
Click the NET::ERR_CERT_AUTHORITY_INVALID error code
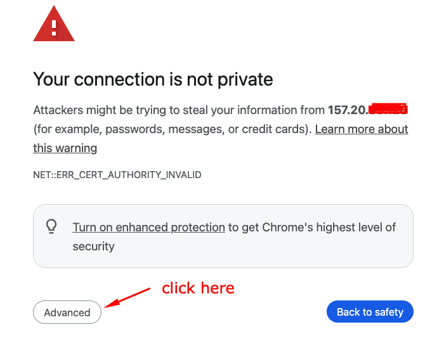(x=117, y=174)
